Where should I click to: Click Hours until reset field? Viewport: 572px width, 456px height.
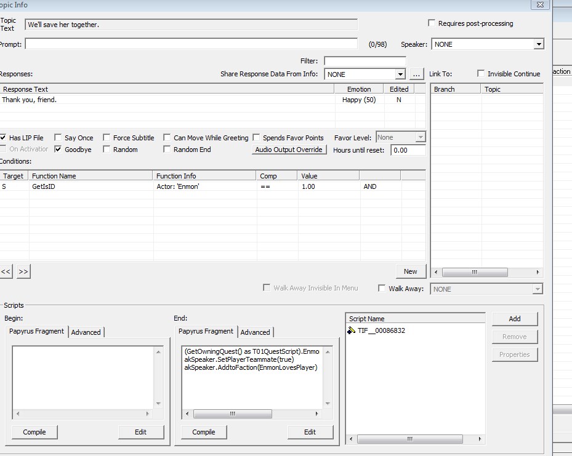408,150
